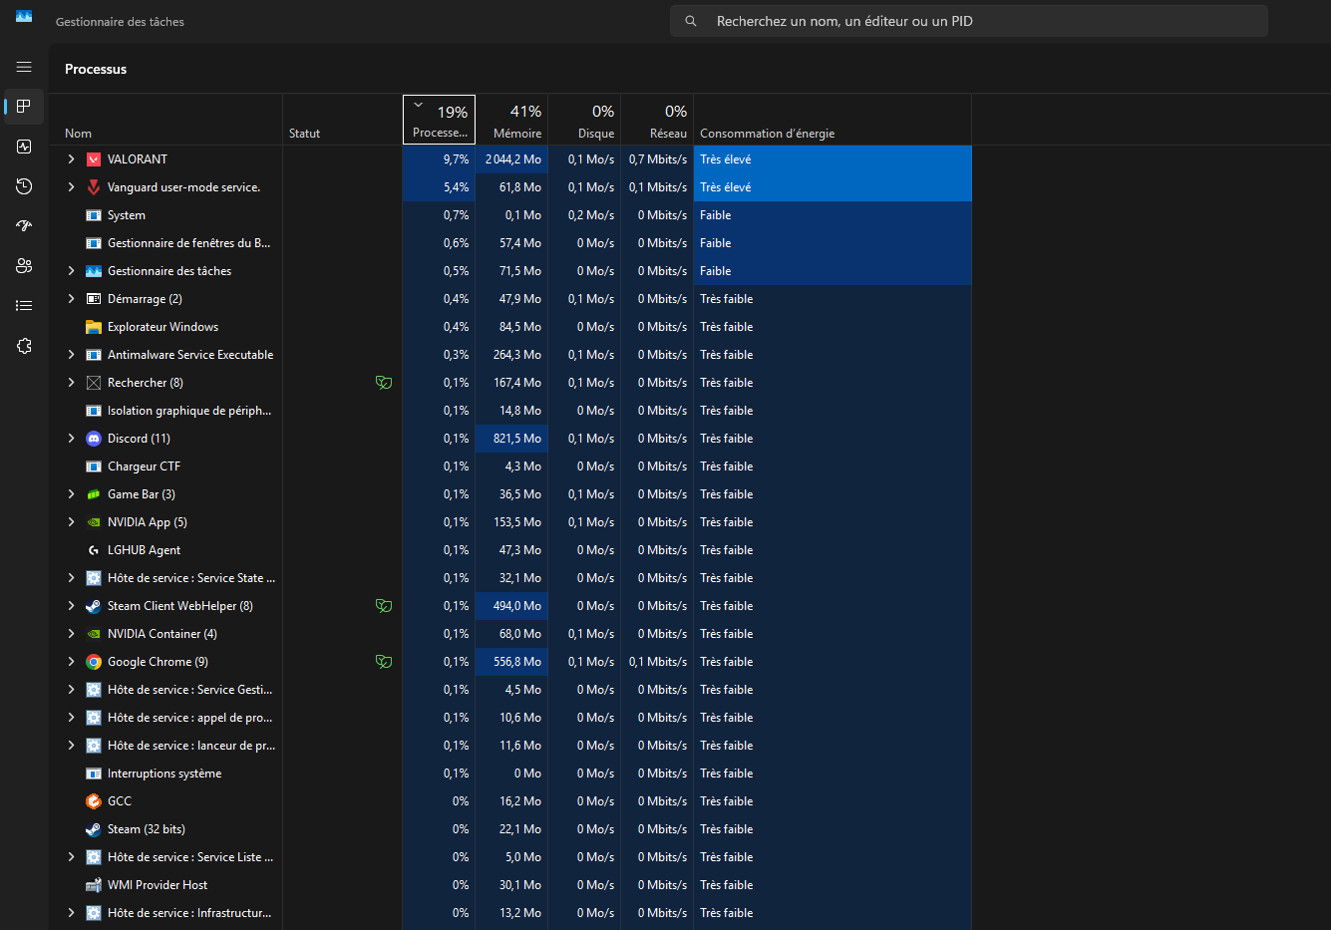This screenshot has width=1331, height=930.
Task: Click the Vanguard user-mode service icon
Action: (94, 187)
